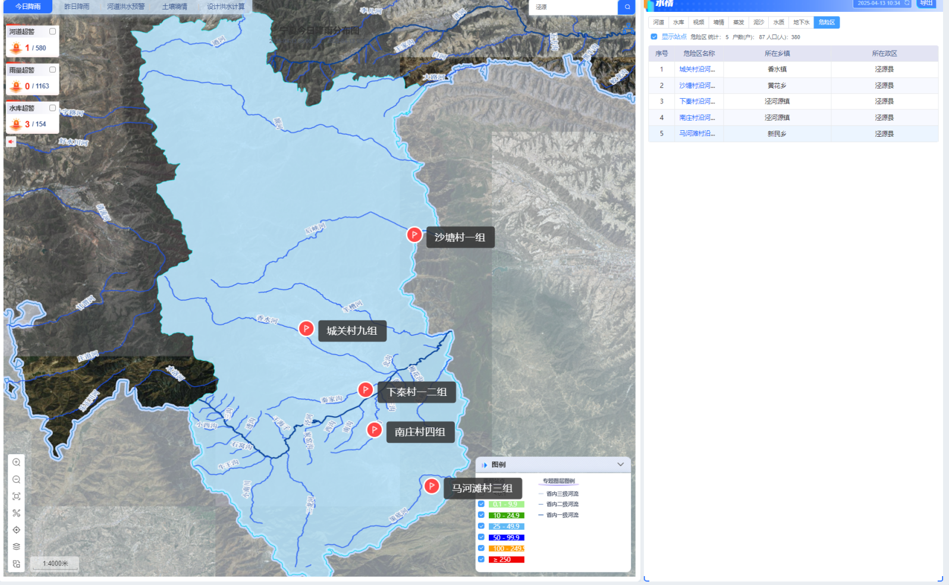The height and width of the screenshot is (585, 949).
Task: Uncheck the 显示站点 checkbox
Action: [x=654, y=37]
